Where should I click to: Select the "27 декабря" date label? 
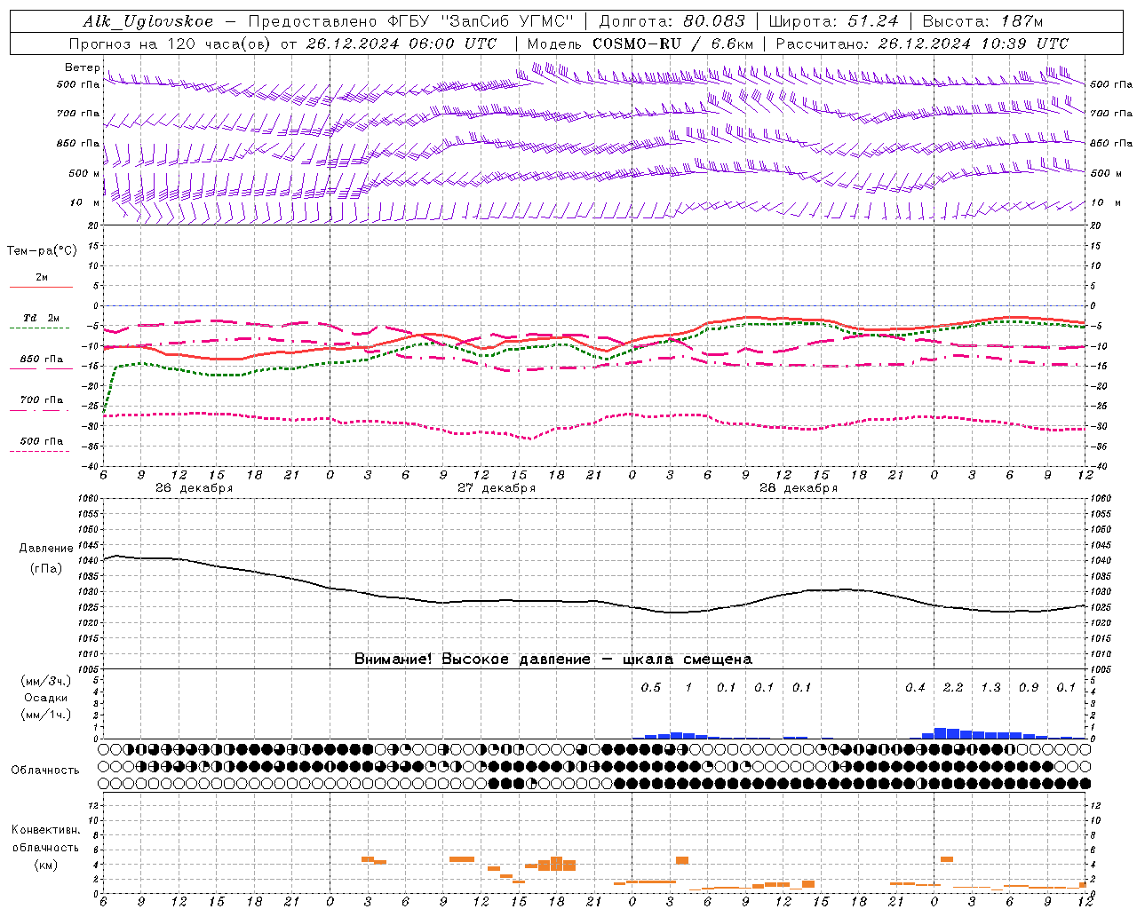click(x=496, y=488)
